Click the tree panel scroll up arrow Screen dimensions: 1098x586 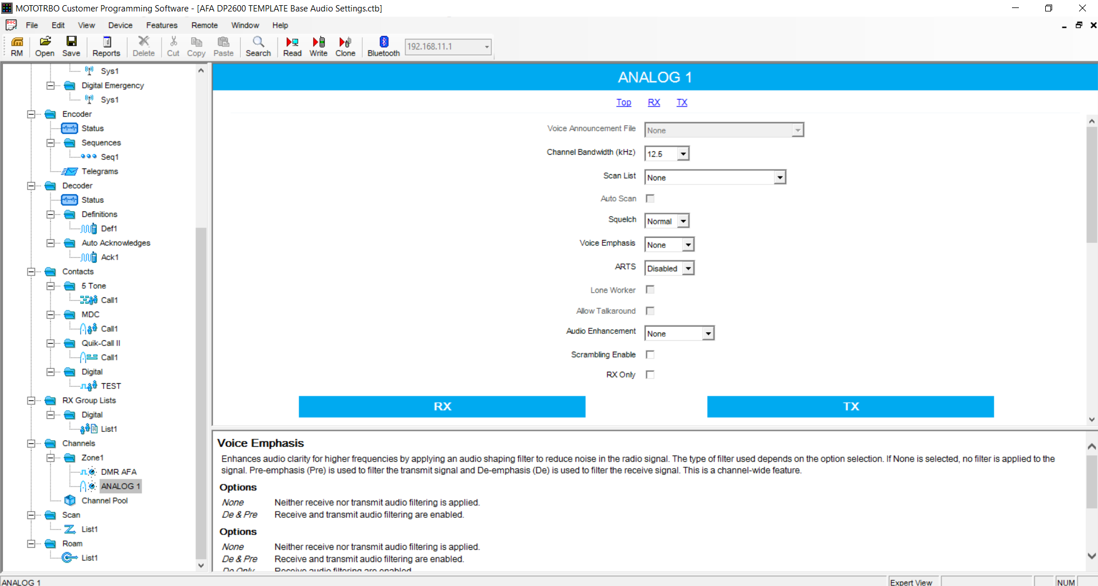point(201,70)
